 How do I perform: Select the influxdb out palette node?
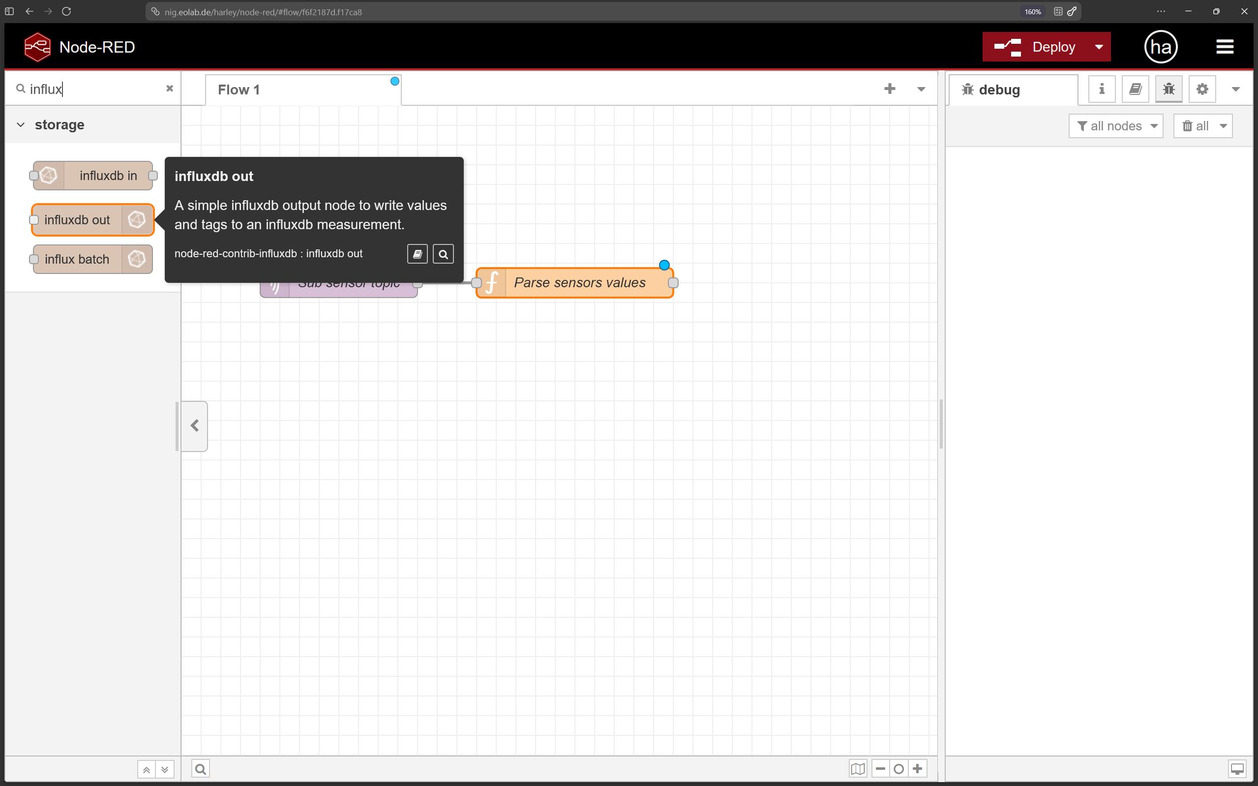coord(93,220)
